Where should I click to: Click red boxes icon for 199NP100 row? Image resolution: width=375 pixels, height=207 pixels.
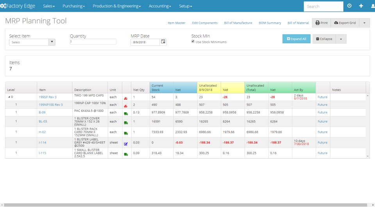[x=125, y=106]
